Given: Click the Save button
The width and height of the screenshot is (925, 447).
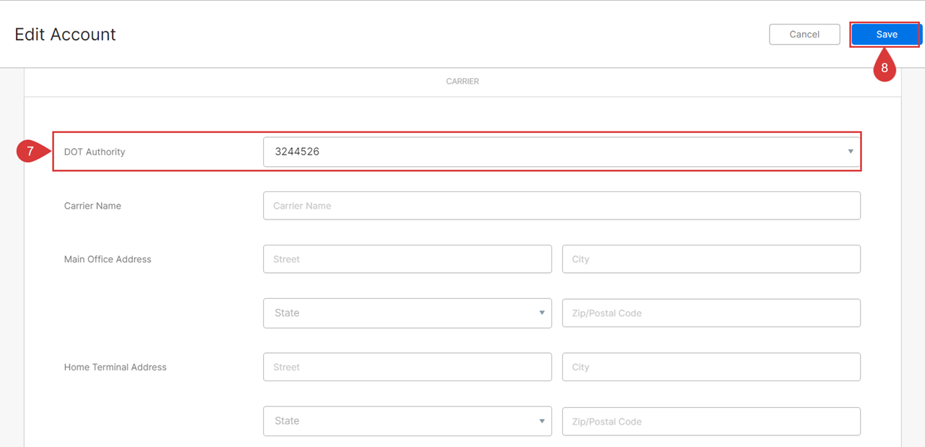Looking at the screenshot, I should click(886, 35).
